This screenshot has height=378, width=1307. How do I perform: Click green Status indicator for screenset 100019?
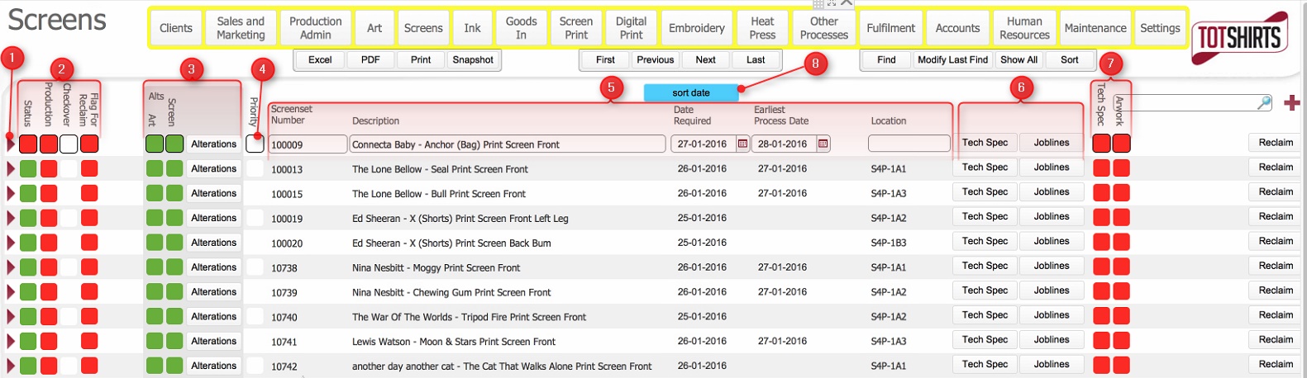pyautogui.click(x=28, y=218)
